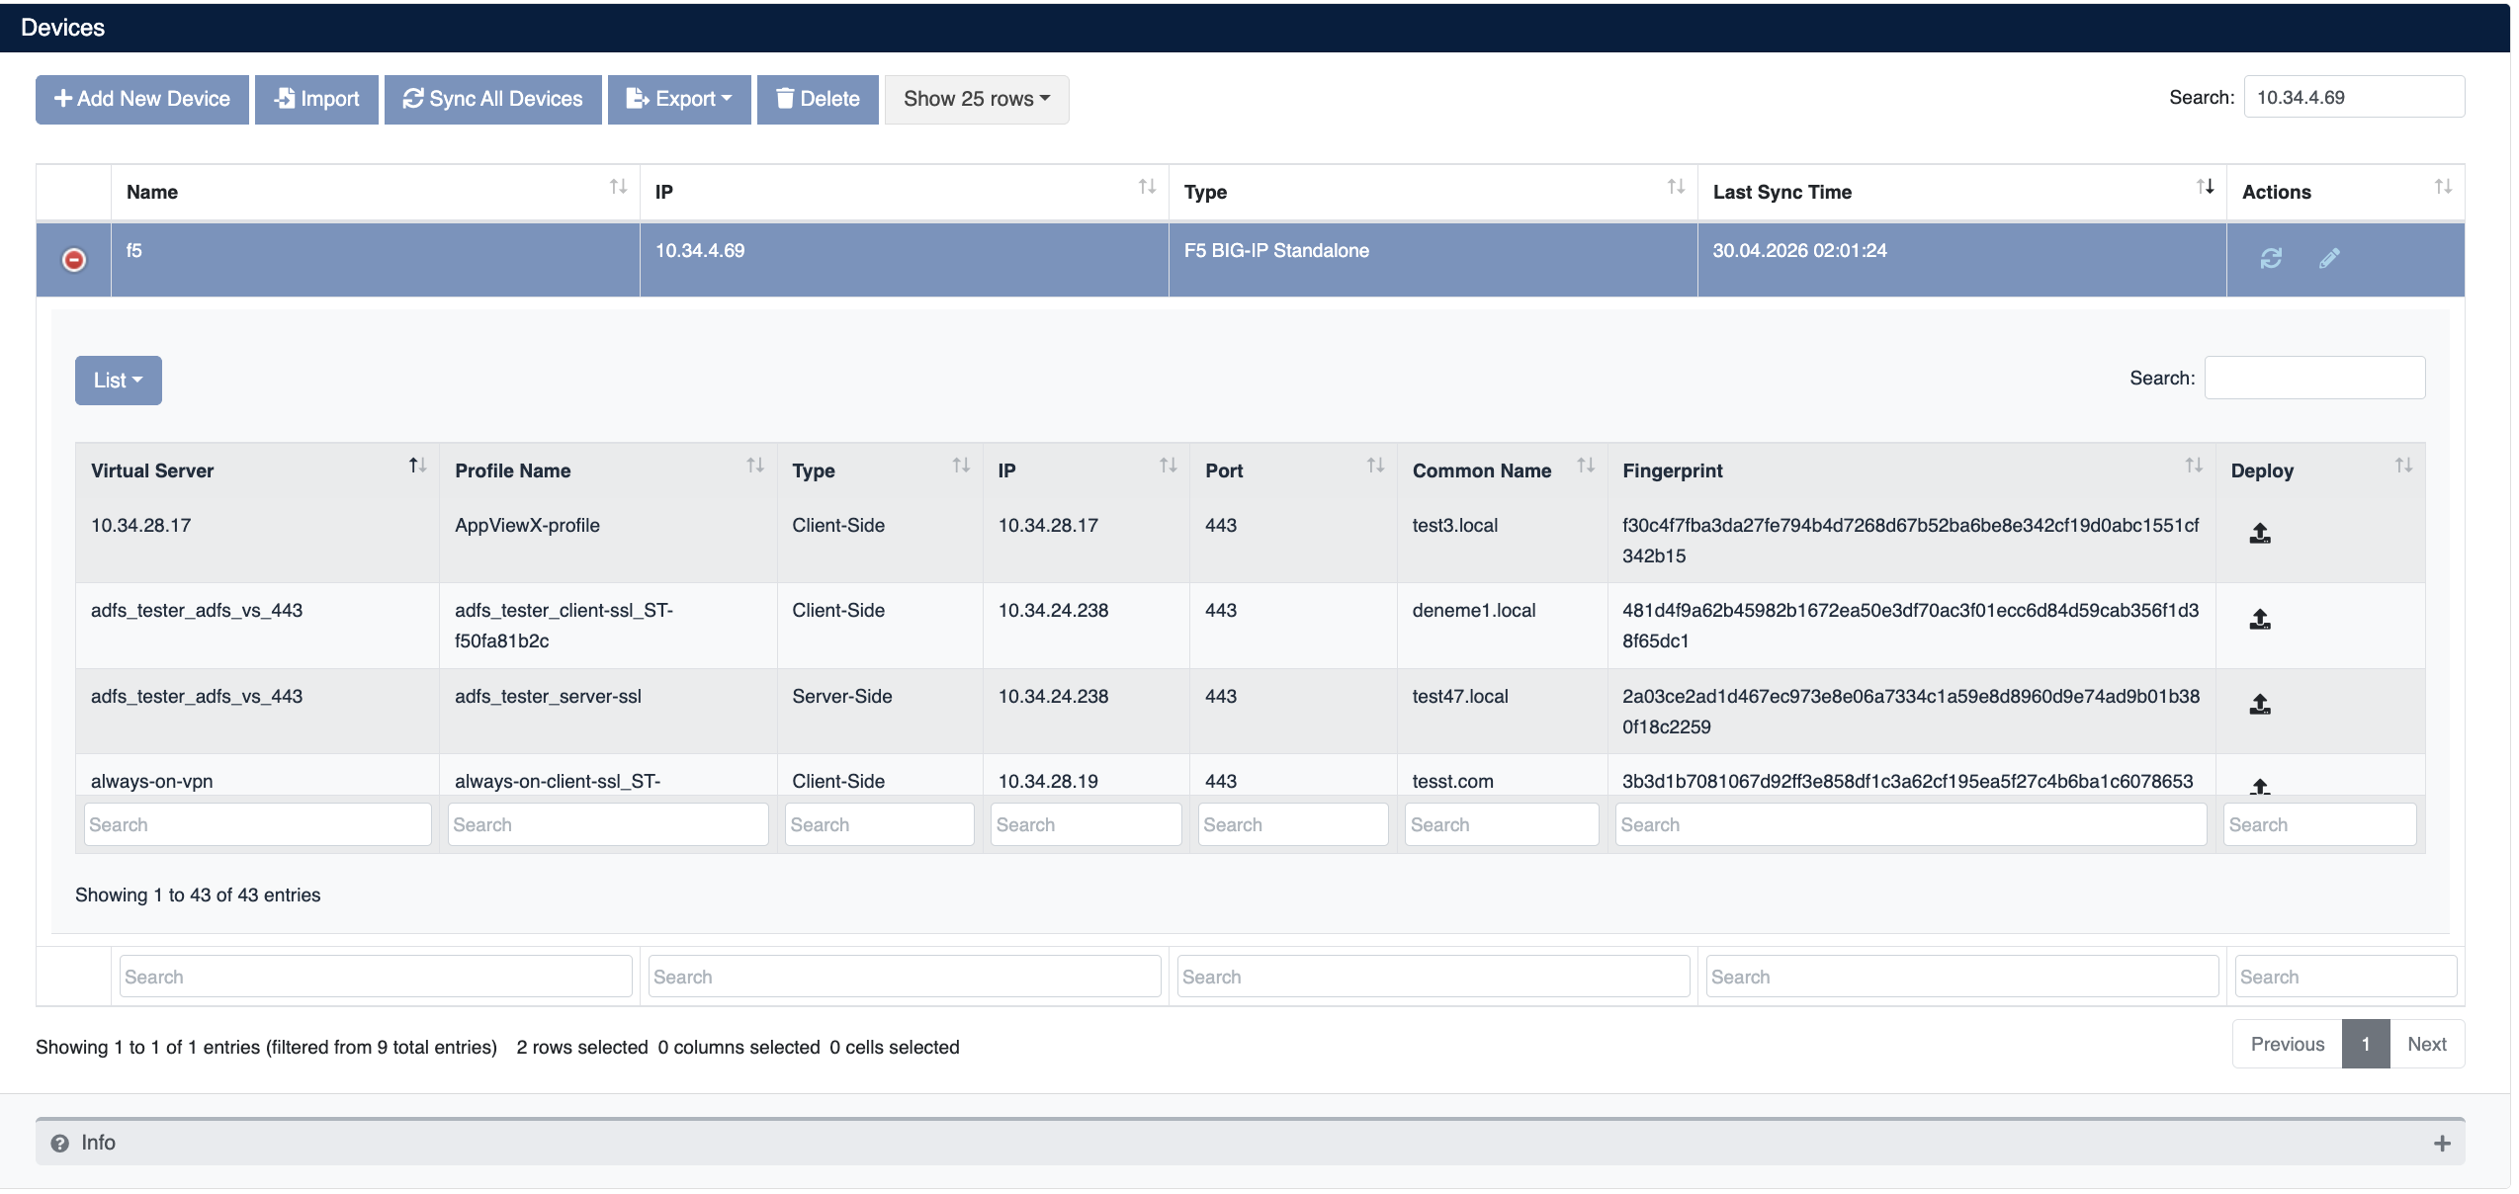Click the 30.04.2026 02:01:24 sync time
Viewport: 2519px width, 1194px height.
(1799, 251)
